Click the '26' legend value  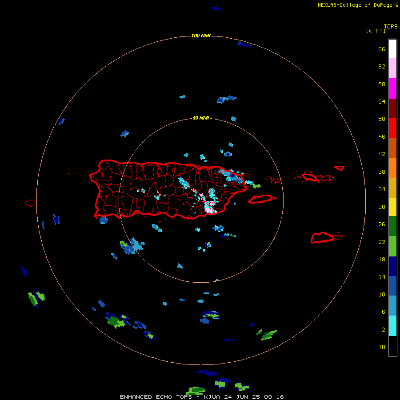coord(382,224)
